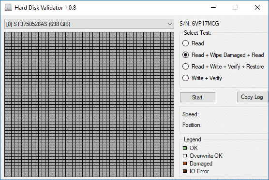Click the IO Error legend text
Image resolution: width=269 pixels, height=180 pixels.
click(199, 171)
